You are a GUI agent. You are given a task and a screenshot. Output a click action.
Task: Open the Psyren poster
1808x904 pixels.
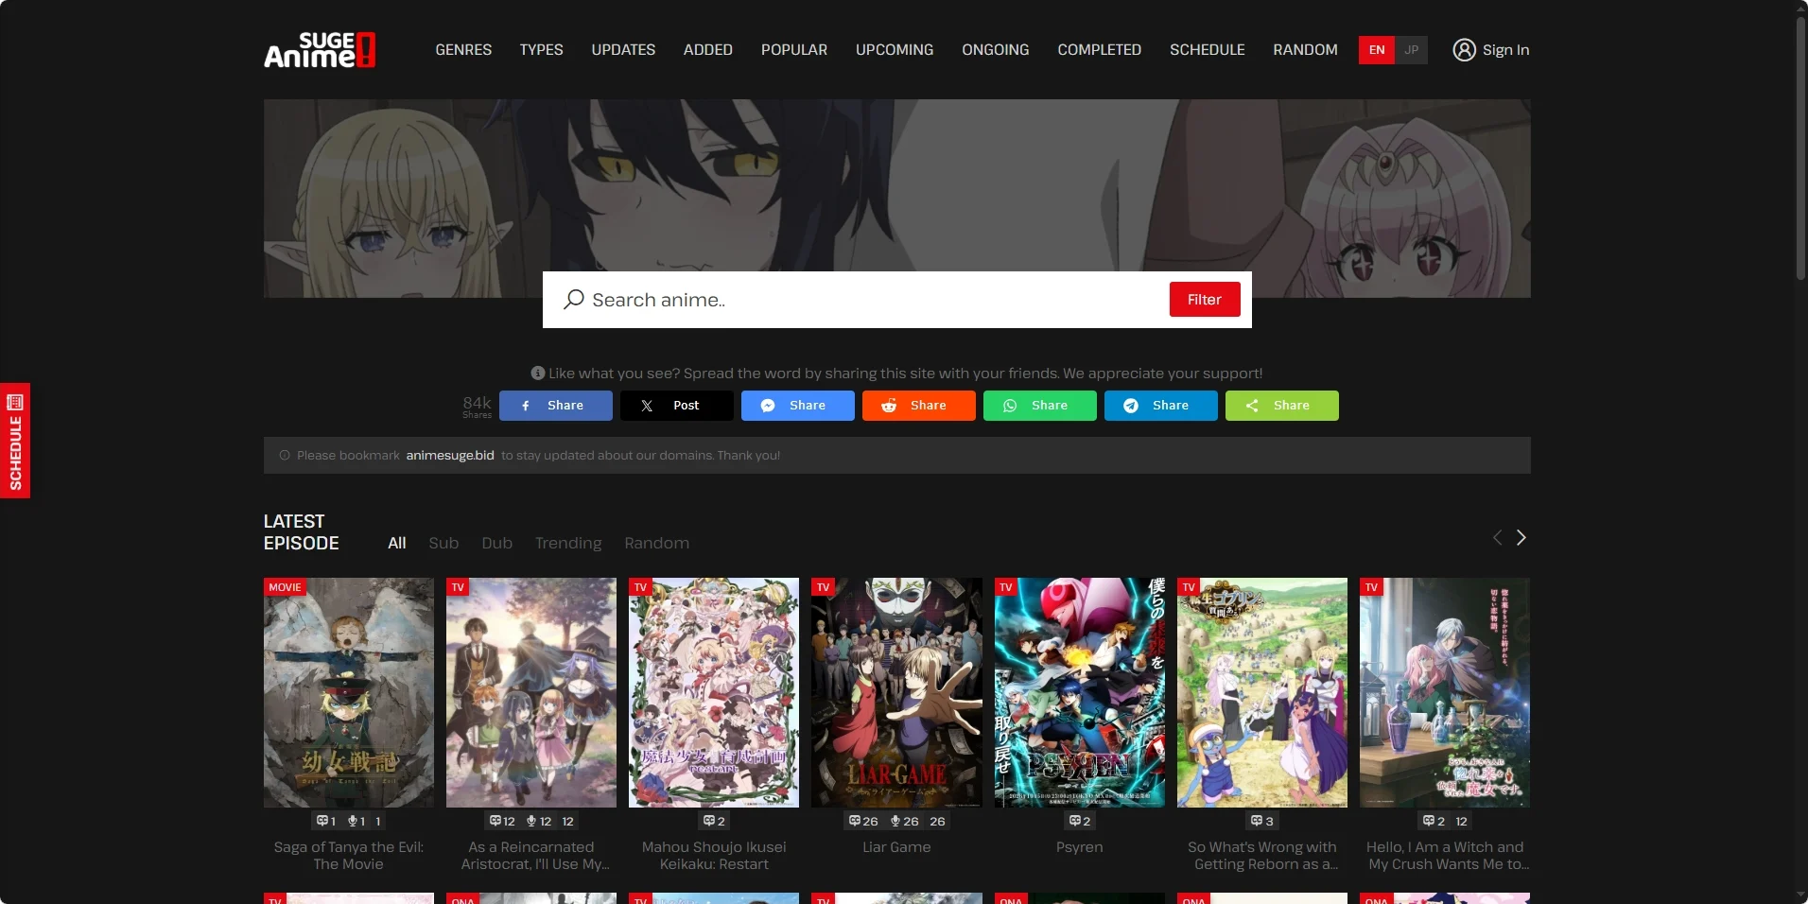(1079, 692)
